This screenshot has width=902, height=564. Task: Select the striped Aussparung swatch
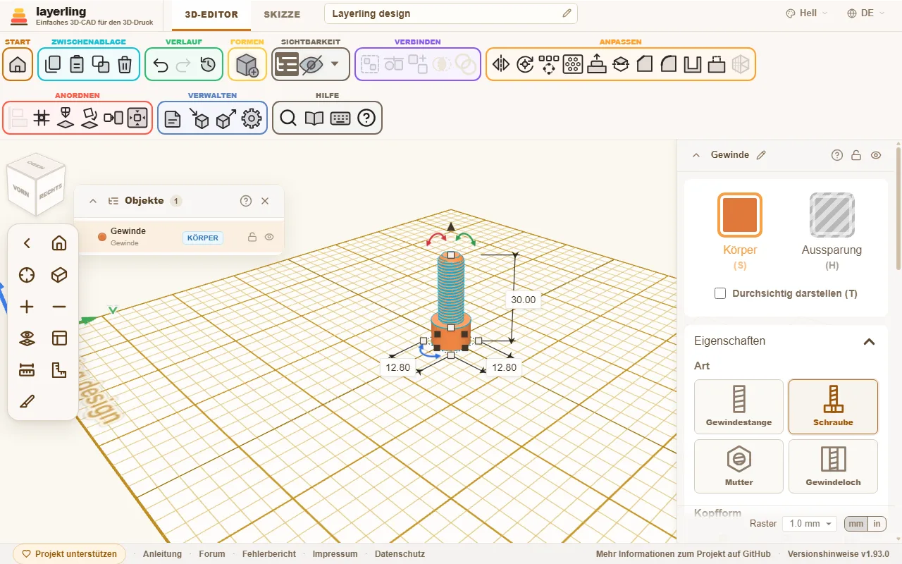pos(832,215)
